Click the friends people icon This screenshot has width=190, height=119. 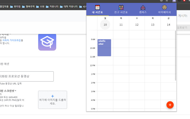point(121,7)
